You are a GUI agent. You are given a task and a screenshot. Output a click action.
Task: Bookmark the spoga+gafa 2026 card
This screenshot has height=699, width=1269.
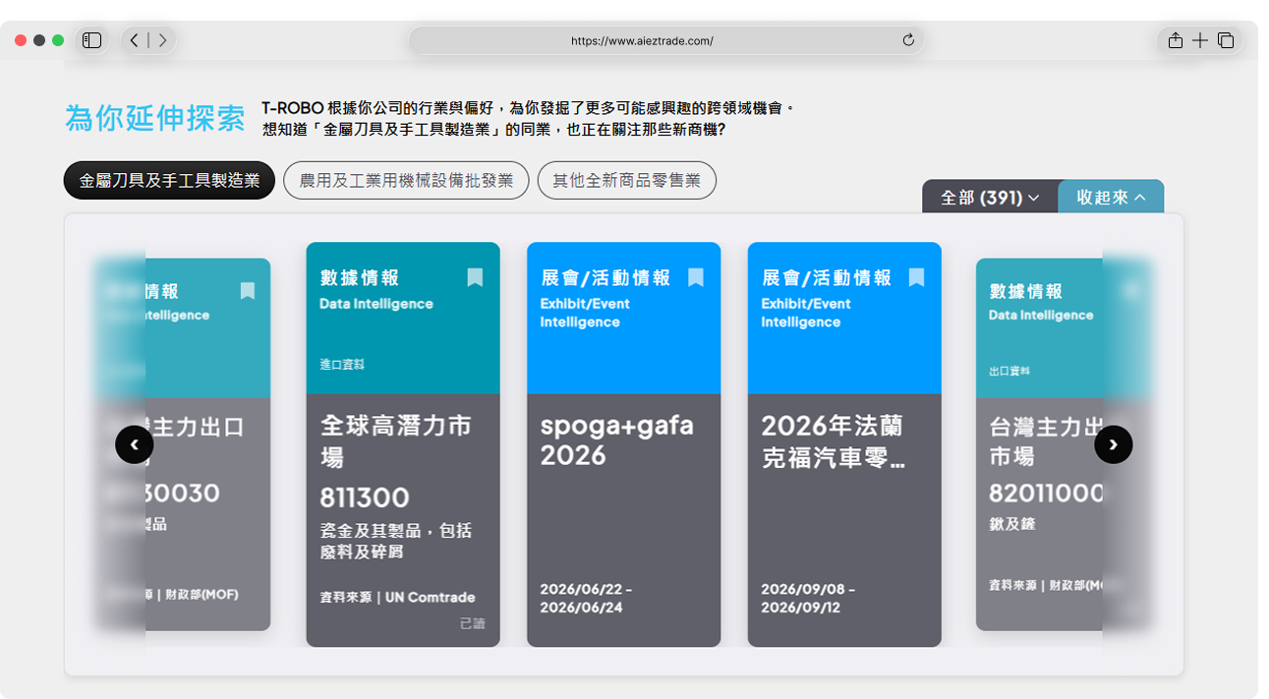coord(696,277)
